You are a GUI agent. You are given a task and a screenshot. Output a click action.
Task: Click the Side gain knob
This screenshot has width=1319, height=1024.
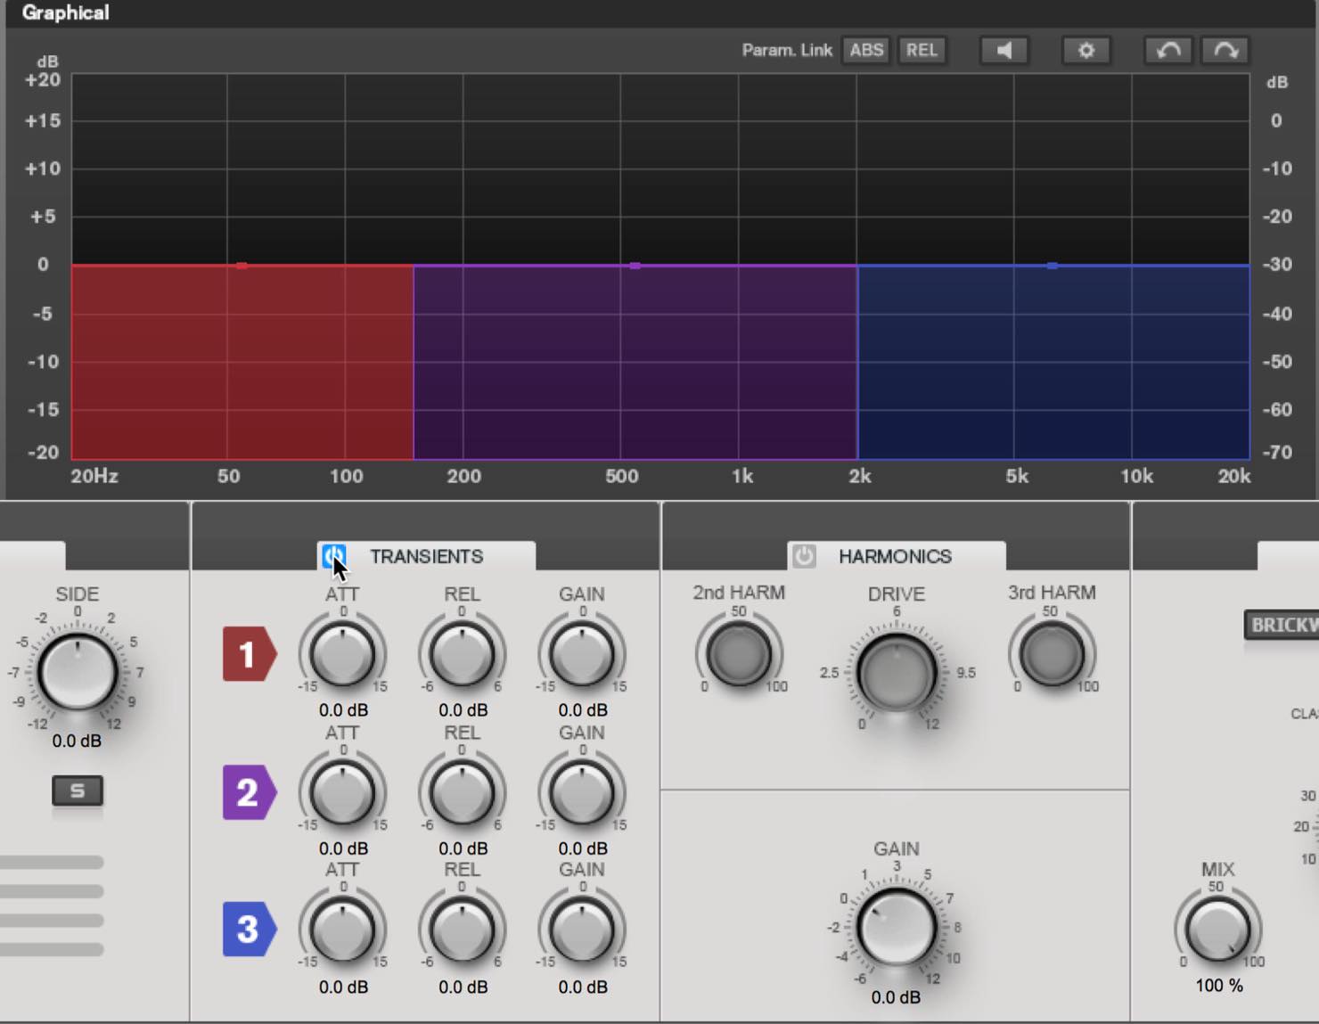78,672
